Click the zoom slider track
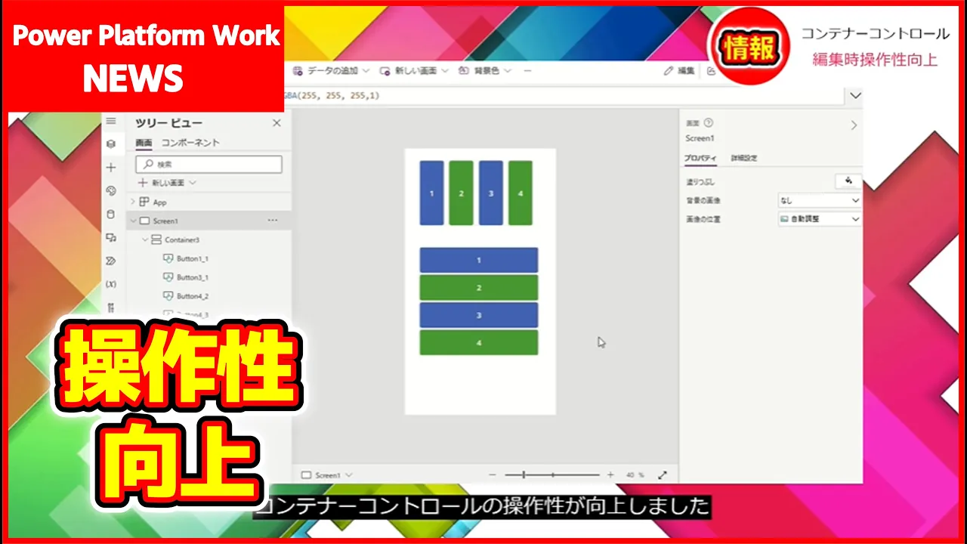 [552, 475]
